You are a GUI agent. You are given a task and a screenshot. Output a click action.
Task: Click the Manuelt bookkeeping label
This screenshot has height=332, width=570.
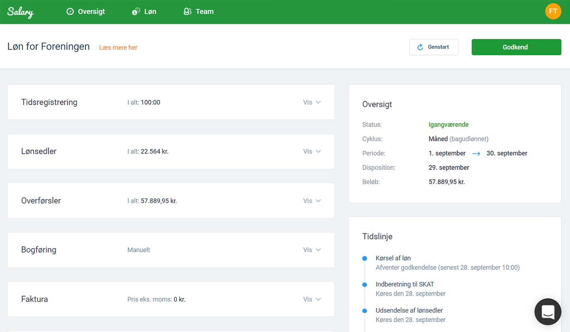[x=139, y=250]
